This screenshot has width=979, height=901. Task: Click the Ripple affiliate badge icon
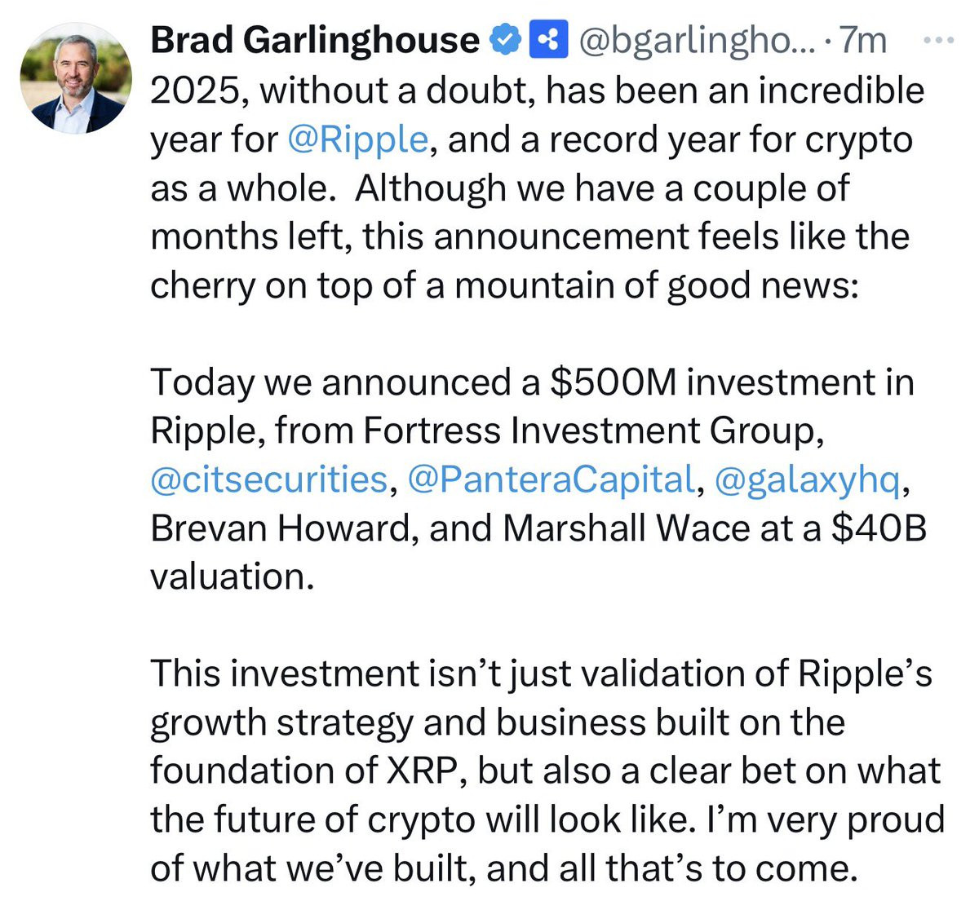click(549, 39)
